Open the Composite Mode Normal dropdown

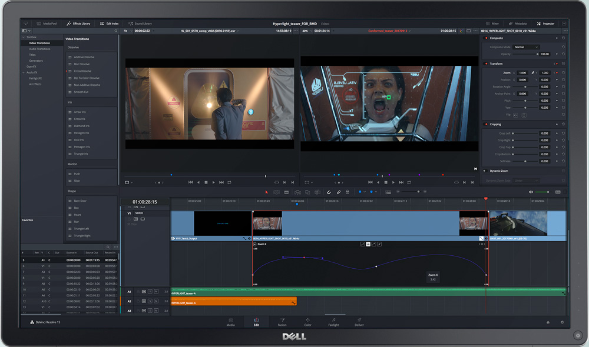point(526,47)
